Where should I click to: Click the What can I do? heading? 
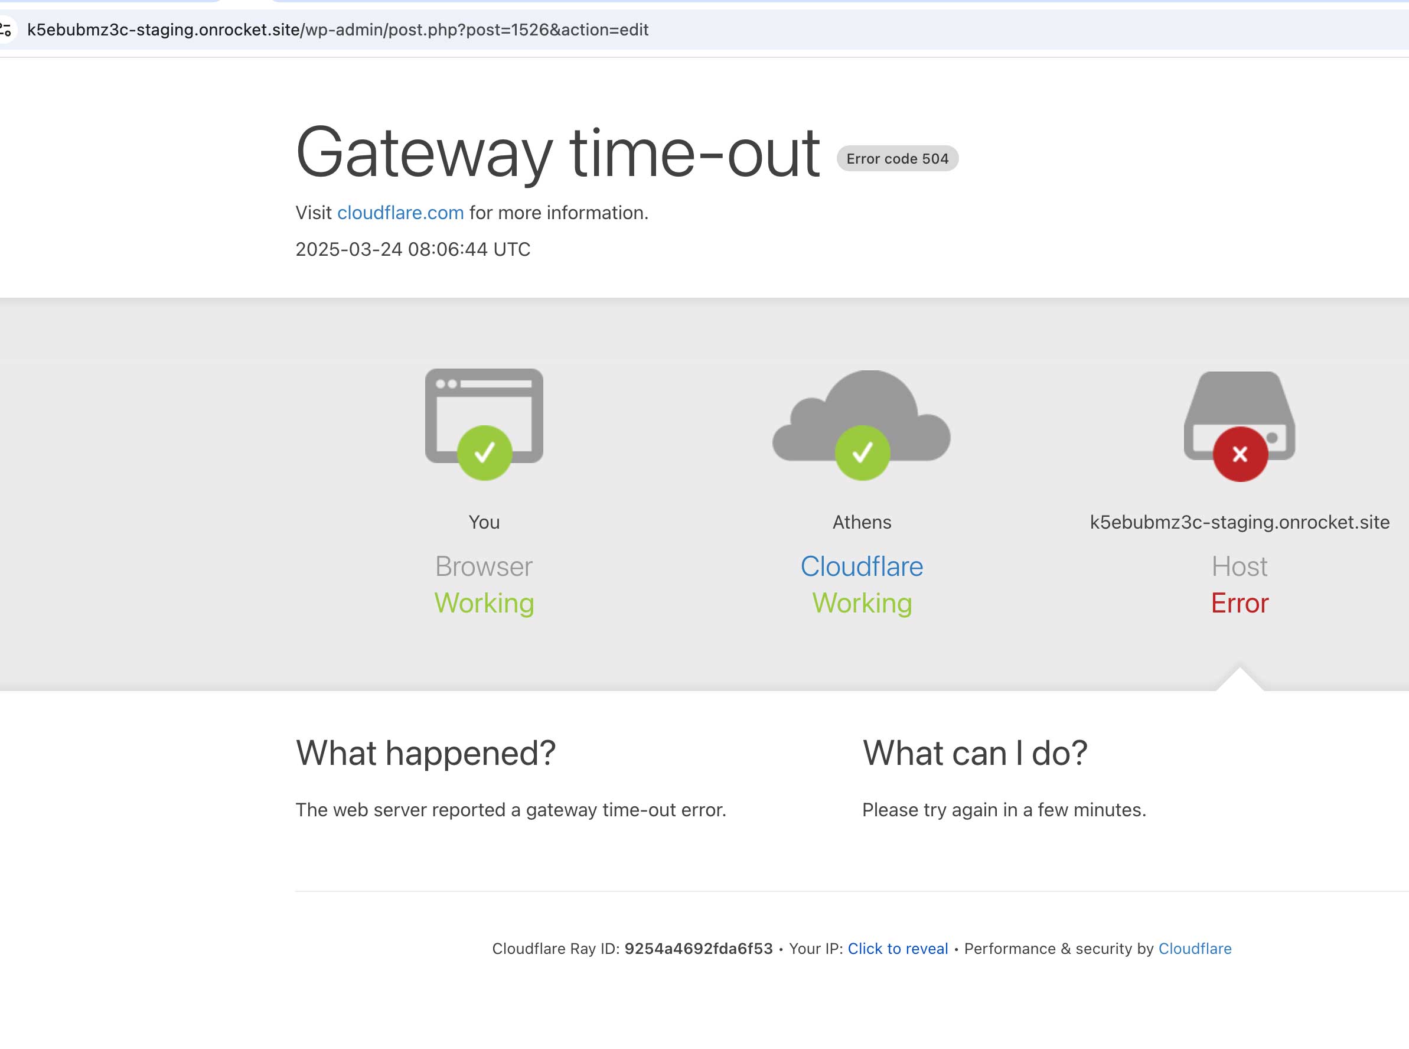pos(975,753)
